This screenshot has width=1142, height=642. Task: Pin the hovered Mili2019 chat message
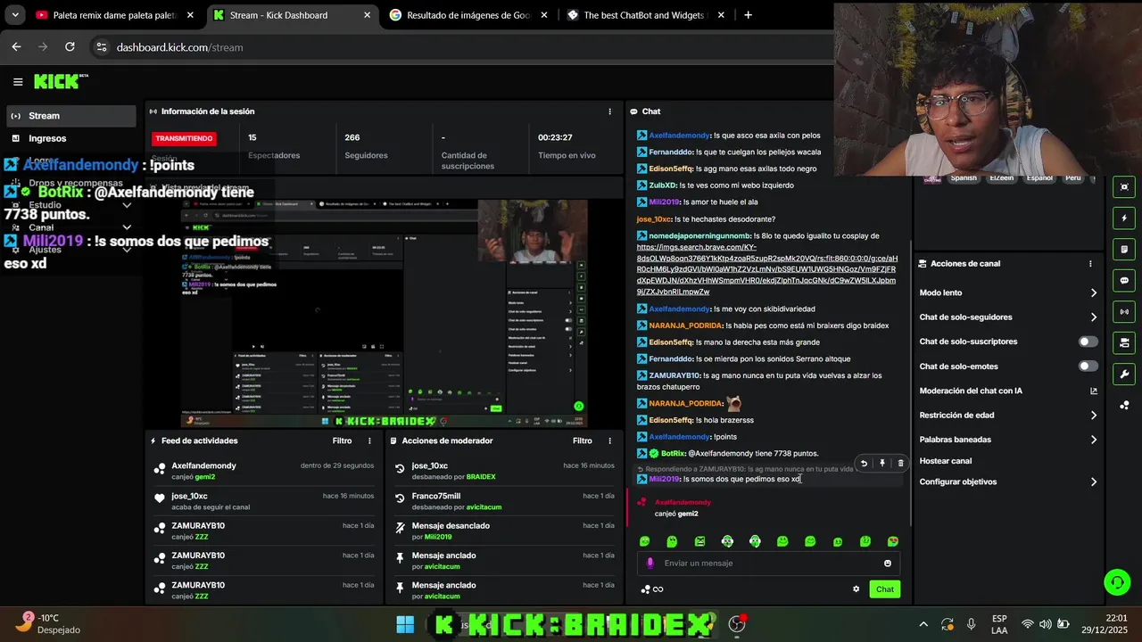[882, 464]
